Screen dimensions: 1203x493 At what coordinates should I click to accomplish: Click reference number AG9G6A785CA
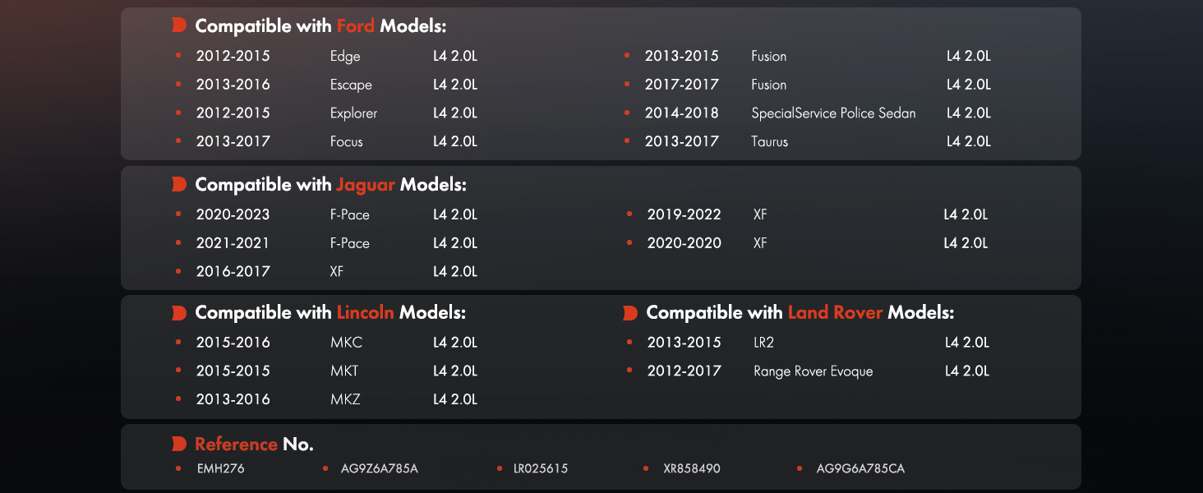point(860,468)
